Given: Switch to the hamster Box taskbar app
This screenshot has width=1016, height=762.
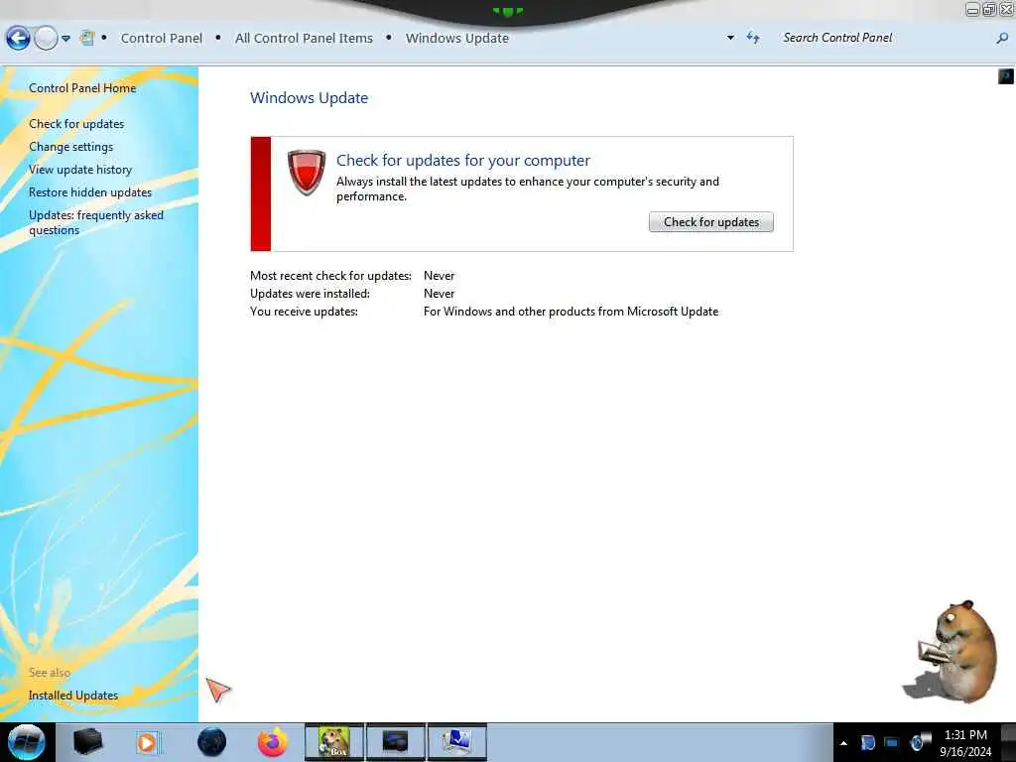Looking at the screenshot, I should pos(334,742).
